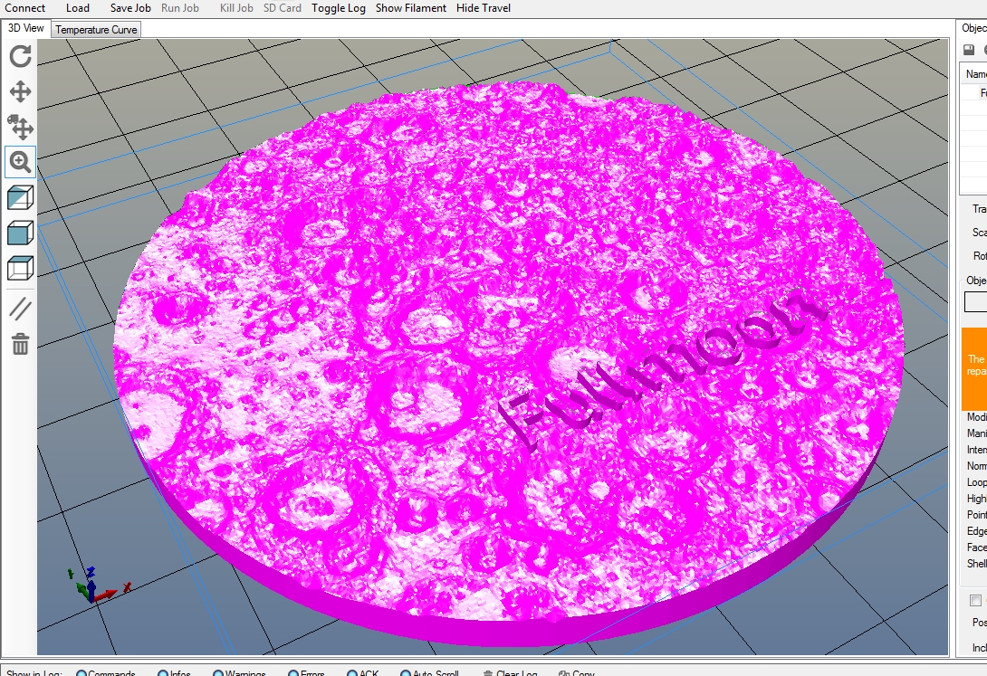The height and width of the screenshot is (676, 987).
Task: Open the Temperature Curve tab
Action: coord(96,30)
